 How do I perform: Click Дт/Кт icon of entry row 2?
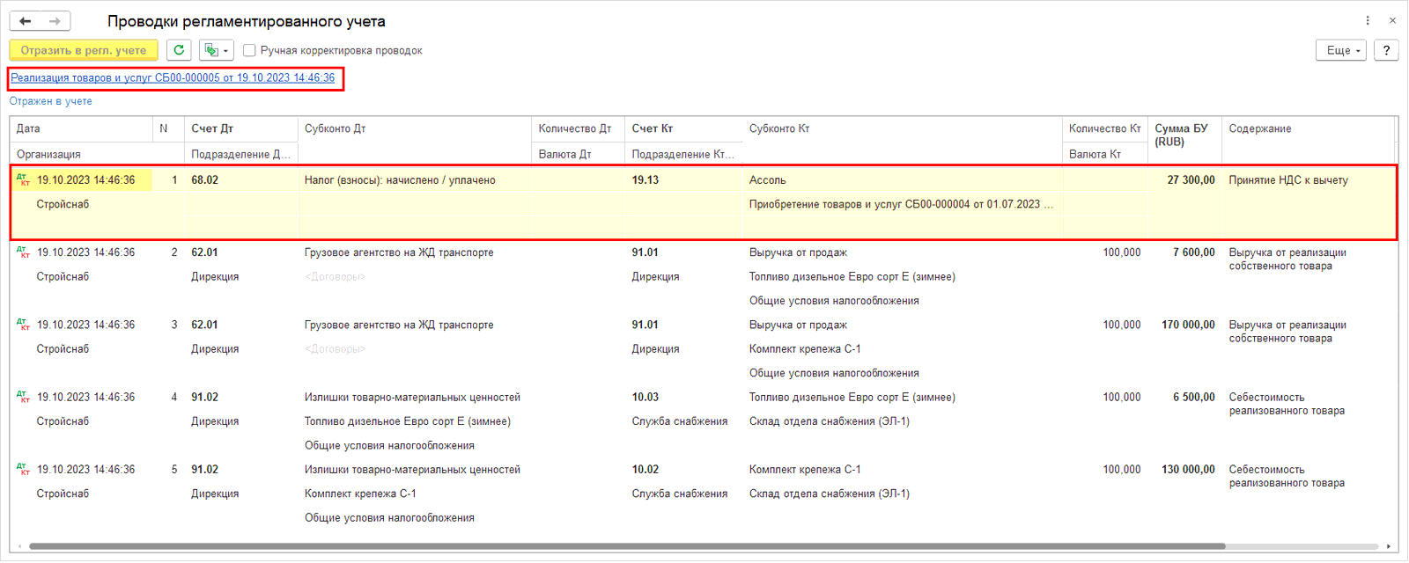tap(23, 252)
